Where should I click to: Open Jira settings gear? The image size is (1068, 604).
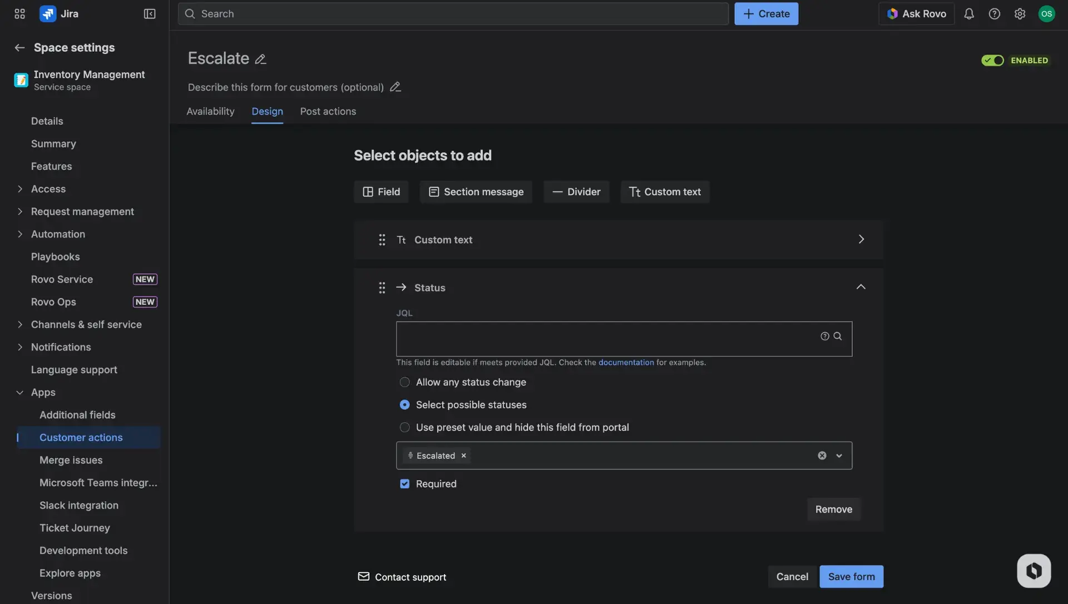pos(1020,13)
